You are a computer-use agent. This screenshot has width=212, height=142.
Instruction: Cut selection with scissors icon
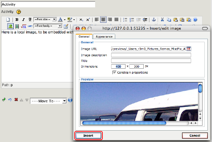(x=162, y=20)
